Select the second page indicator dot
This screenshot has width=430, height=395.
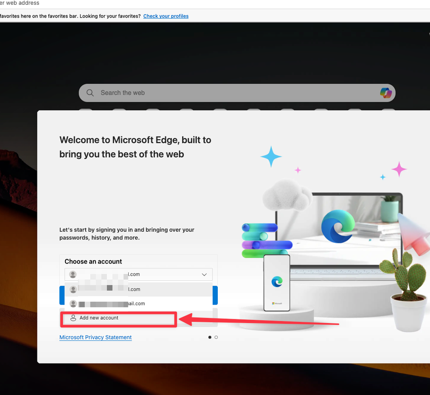coord(216,337)
